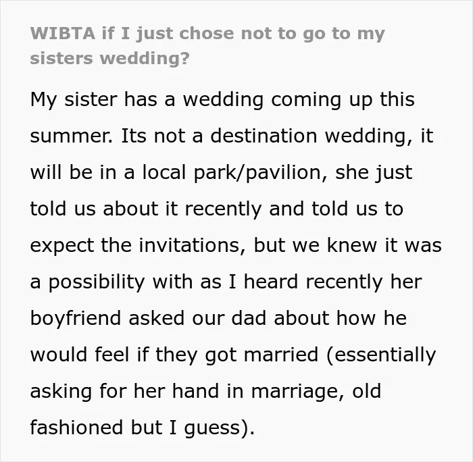473x462 pixels.
Task: Click the text 'asked our dad'
Action: 197,318
